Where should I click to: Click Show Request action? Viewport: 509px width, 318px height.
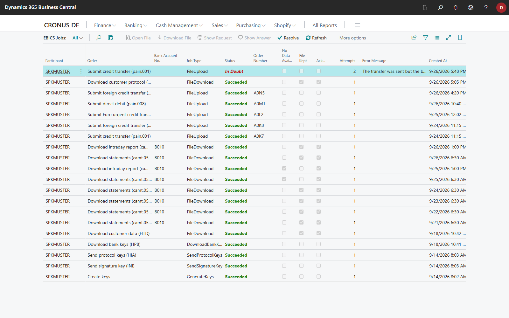[215, 38]
